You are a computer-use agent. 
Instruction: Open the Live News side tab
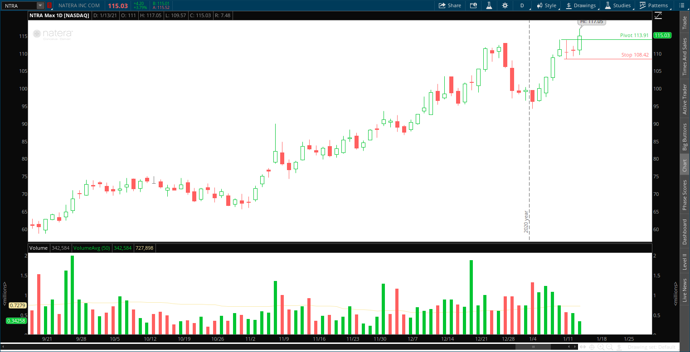[685, 290]
